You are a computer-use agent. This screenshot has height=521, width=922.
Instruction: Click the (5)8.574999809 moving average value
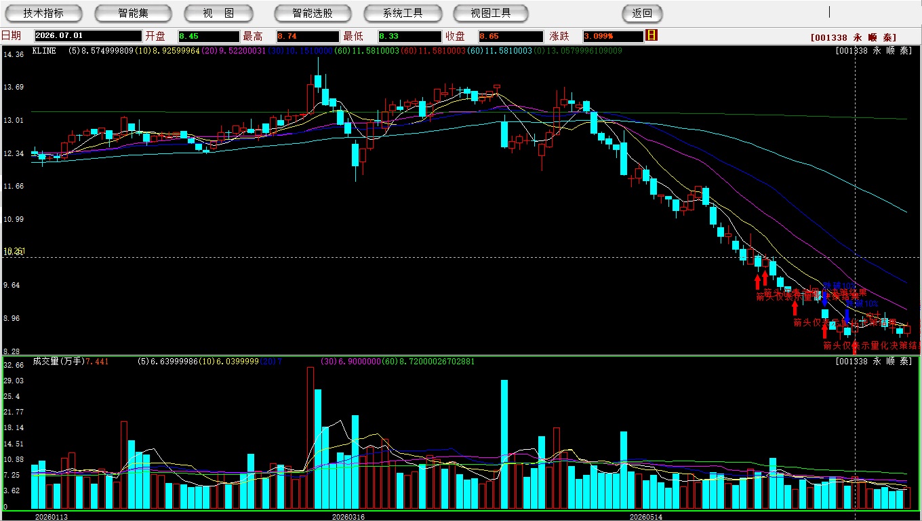tap(100, 50)
